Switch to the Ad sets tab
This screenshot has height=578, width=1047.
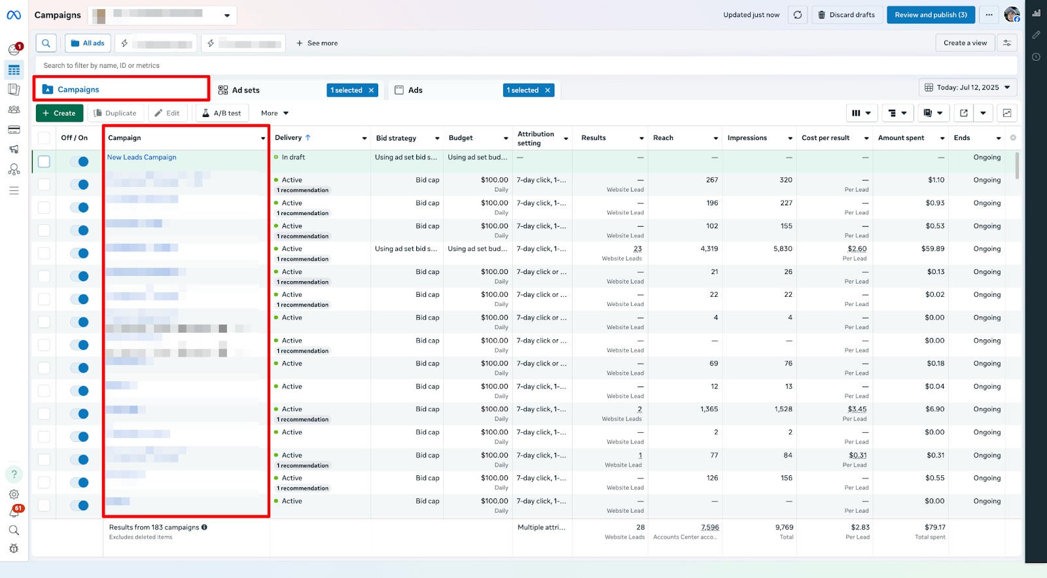coord(246,90)
